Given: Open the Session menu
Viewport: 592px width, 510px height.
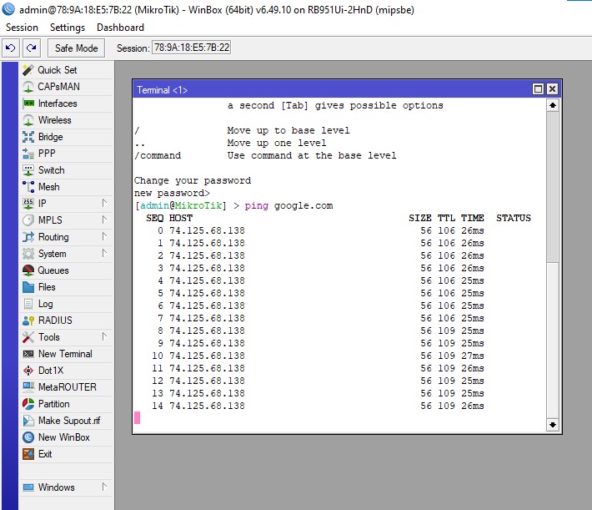Looking at the screenshot, I should click(22, 28).
